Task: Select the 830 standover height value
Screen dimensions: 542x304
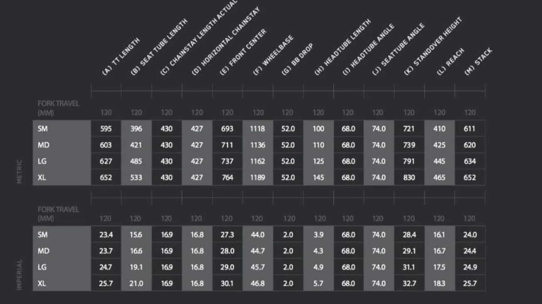Action: [409, 178]
